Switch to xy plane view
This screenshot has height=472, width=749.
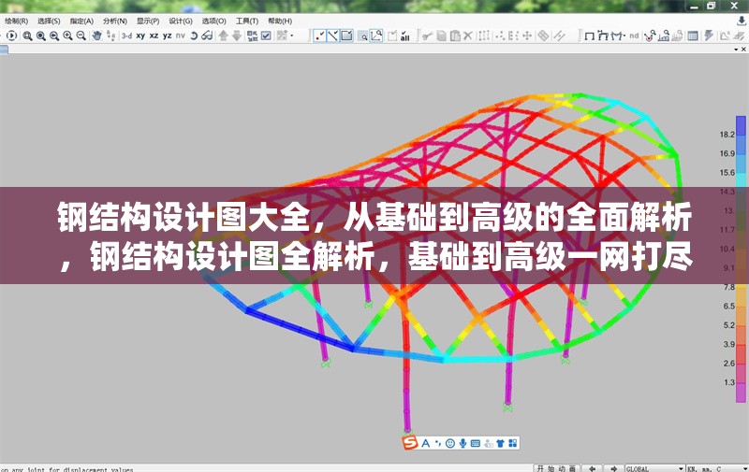tap(140, 36)
